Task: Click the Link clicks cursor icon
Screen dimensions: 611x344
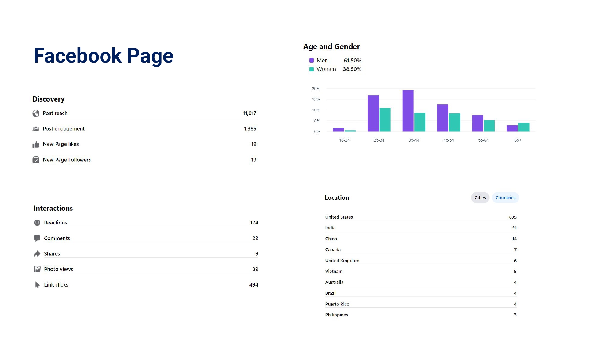Action: coord(37,285)
